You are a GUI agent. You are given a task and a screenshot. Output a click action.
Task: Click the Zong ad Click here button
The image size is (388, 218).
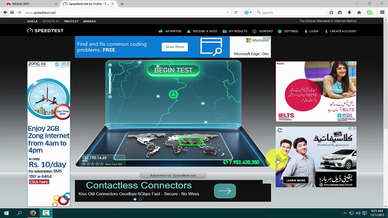click(x=39, y=182)
